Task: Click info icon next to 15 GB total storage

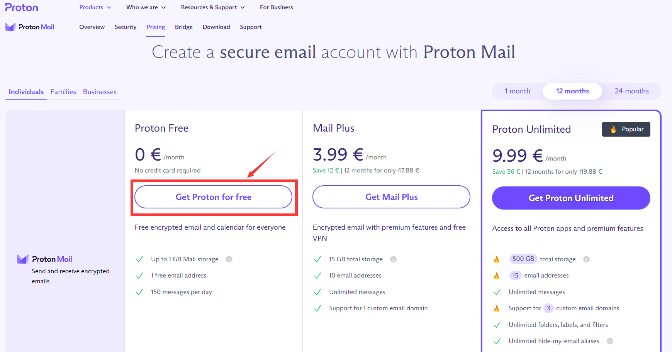Action: [393, 259]
